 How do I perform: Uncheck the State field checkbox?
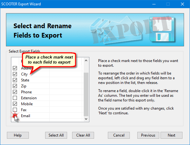point(15,80)
